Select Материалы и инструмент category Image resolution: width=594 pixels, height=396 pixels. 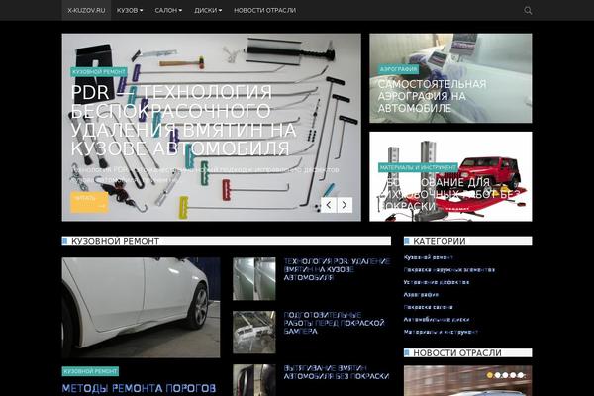coord(441,332)
